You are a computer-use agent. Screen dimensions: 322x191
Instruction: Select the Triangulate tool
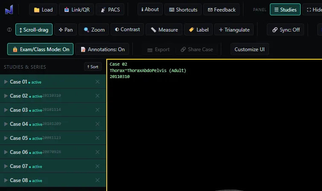234,30
